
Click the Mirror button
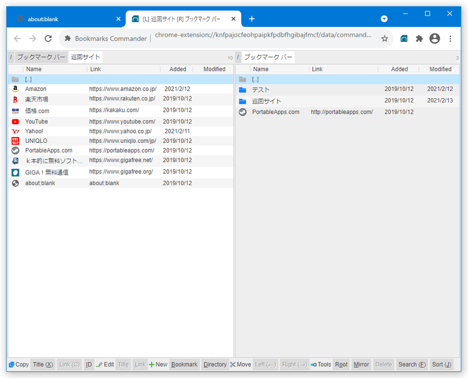point(361,364)
